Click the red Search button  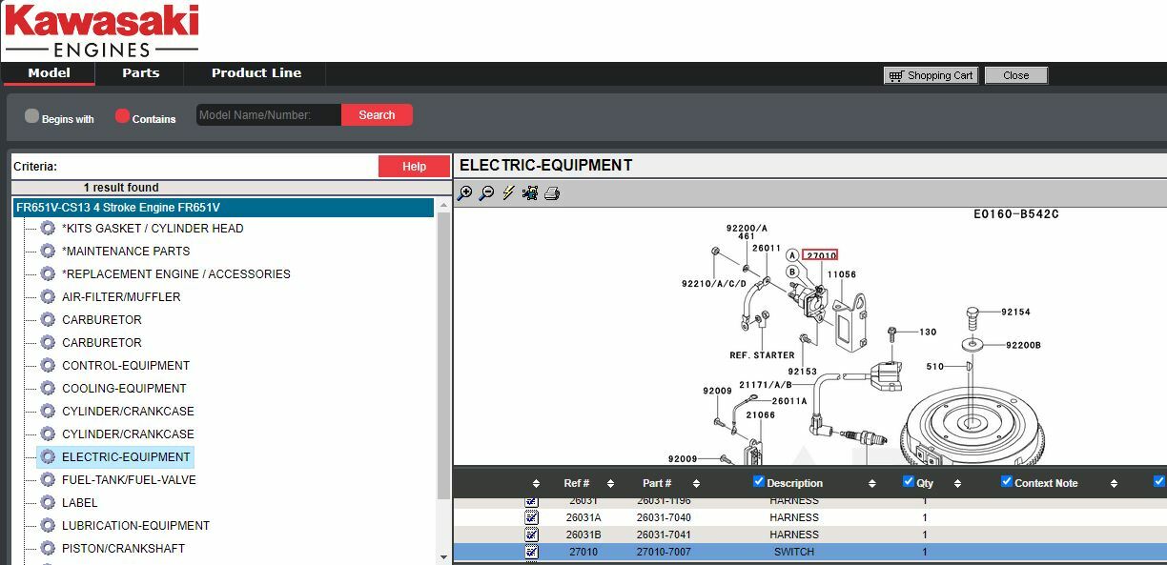point(377,115)
